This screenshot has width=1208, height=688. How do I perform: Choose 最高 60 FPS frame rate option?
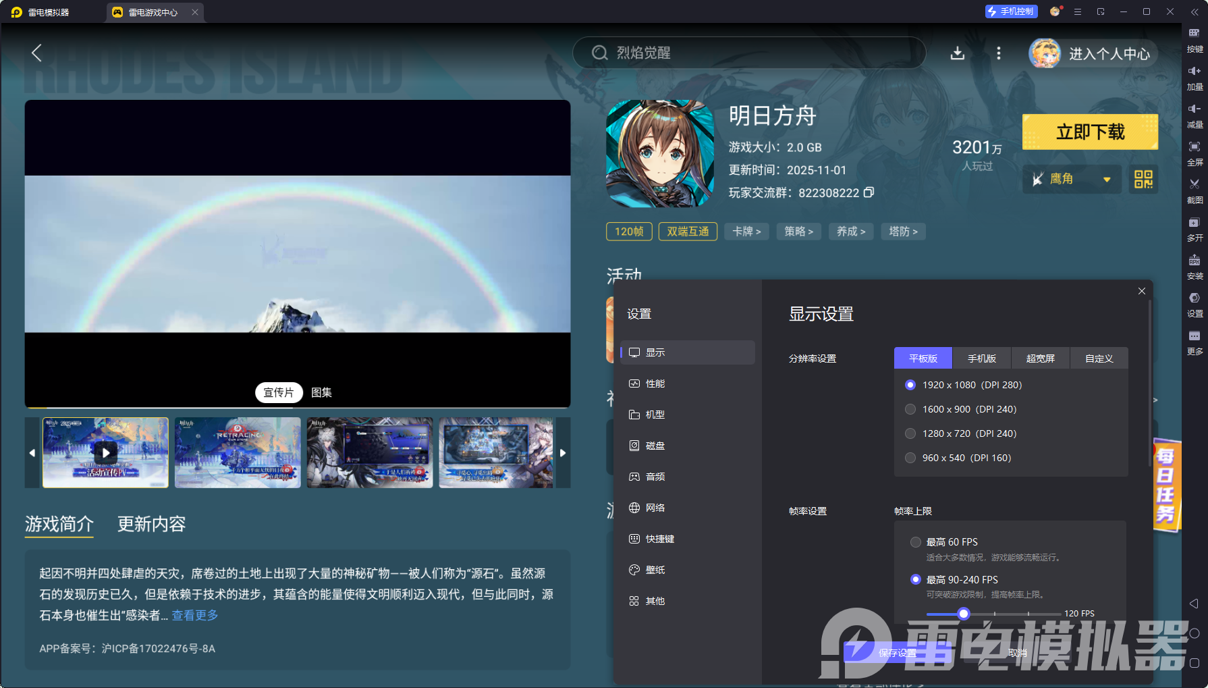click(945, 542)
